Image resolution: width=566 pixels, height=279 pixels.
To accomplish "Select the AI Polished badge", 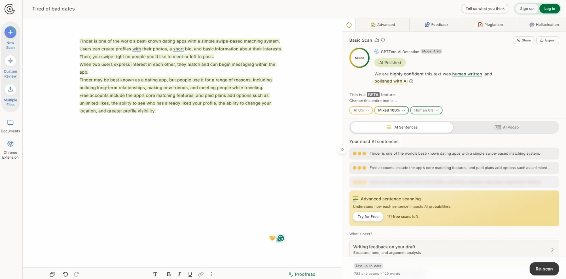I will click(390, 63).
